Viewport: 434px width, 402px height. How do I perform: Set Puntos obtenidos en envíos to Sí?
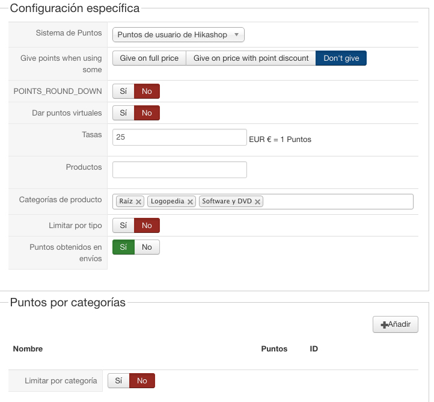point(123,247)
